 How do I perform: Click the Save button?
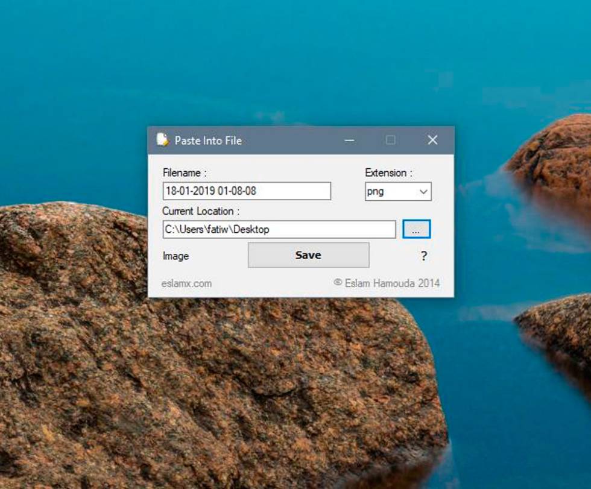click(309, 255)
